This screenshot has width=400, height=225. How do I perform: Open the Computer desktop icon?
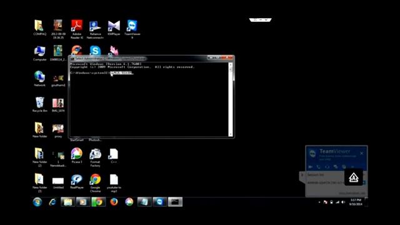tap(39, 53)
